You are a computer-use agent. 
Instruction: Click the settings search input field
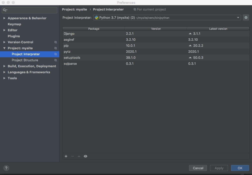point(29,10)
